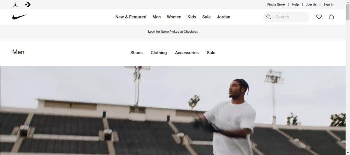Open the New & Featured menu
Image resolution: width=350 pixels, height=155 pixels.
pos(131,17)
